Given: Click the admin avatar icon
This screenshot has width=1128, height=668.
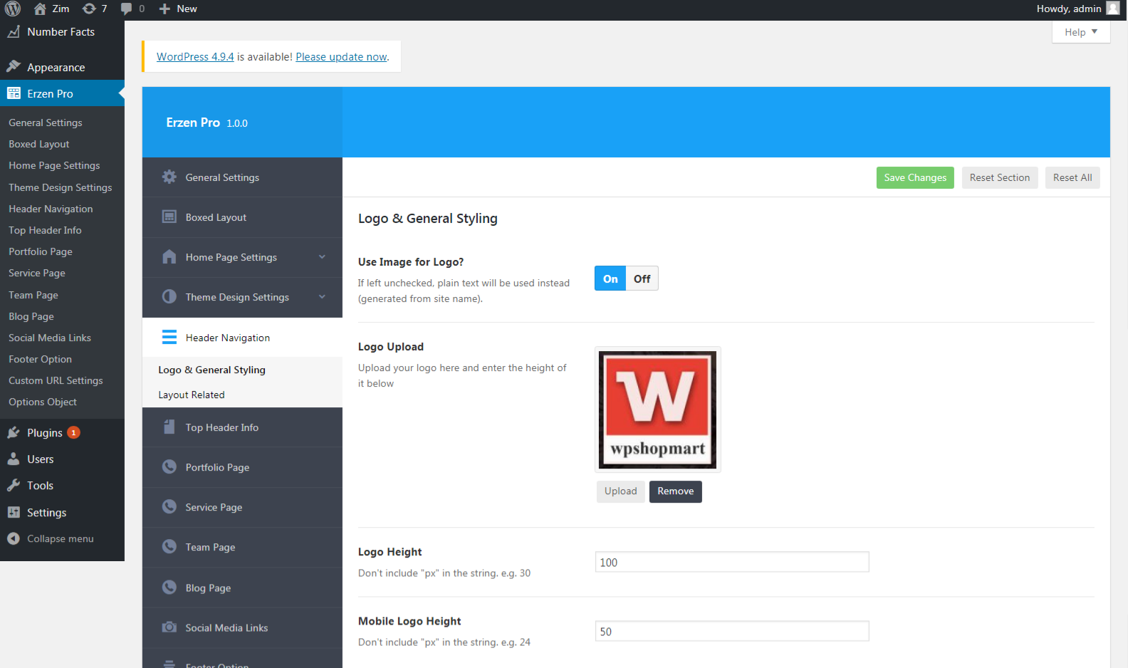Looking at the screenshot, I should (1113, 9).
